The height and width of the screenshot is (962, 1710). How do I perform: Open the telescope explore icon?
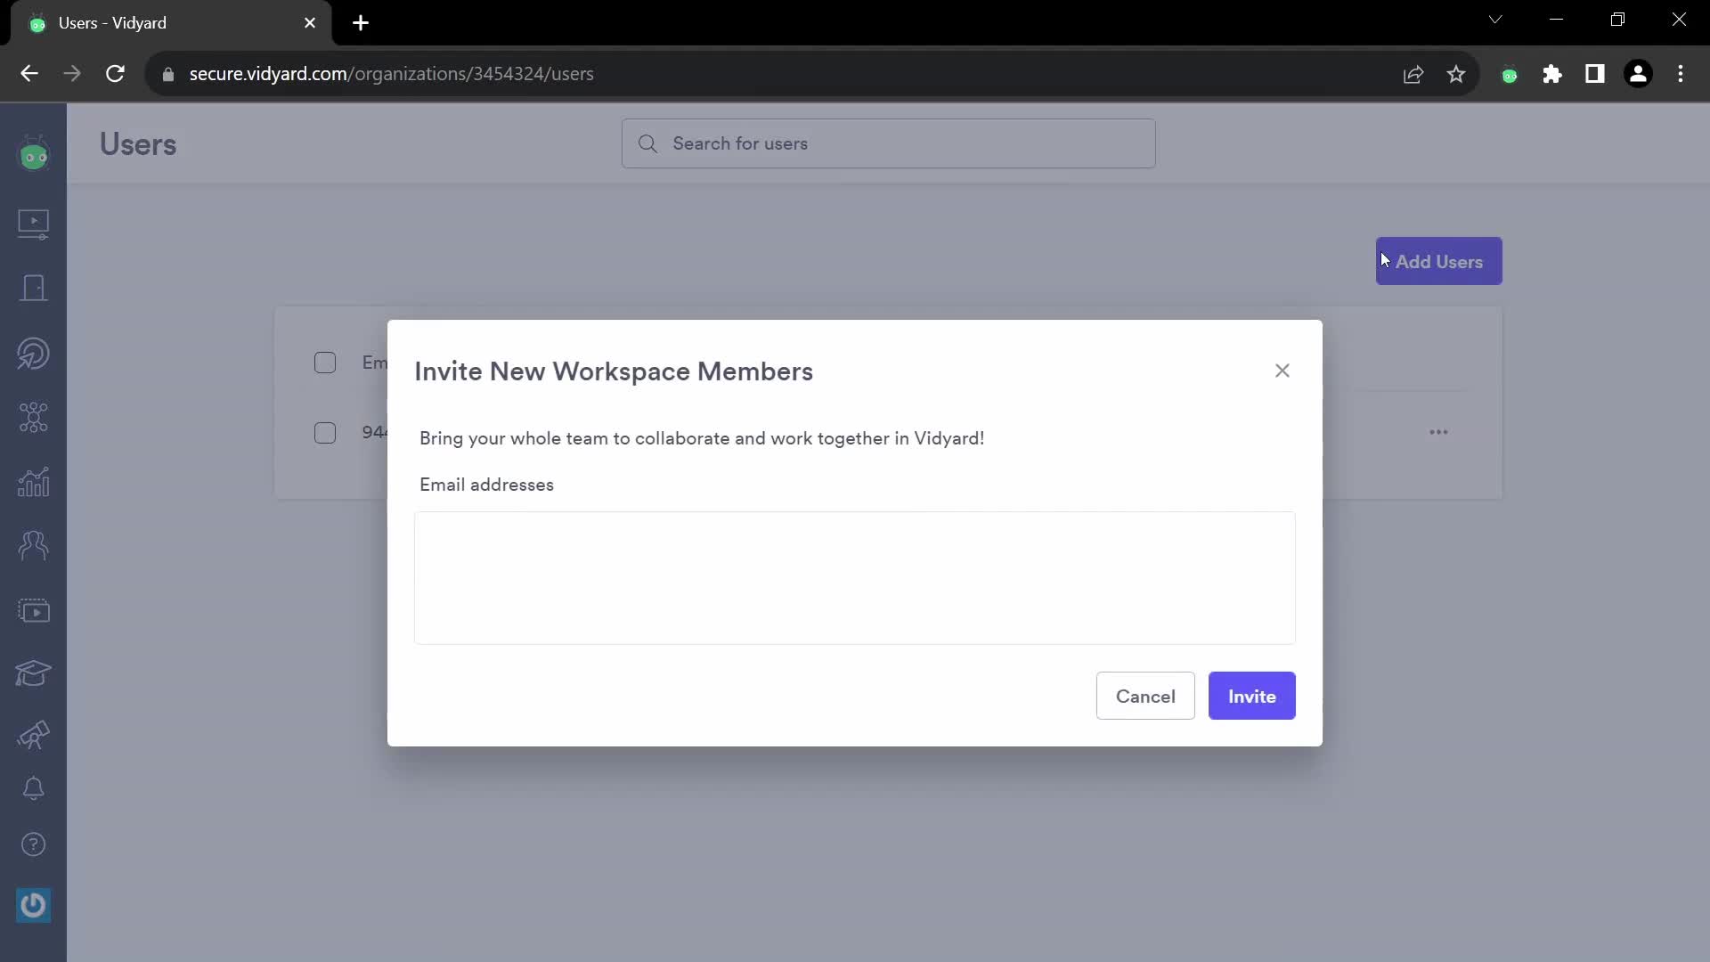pos(34,735)
